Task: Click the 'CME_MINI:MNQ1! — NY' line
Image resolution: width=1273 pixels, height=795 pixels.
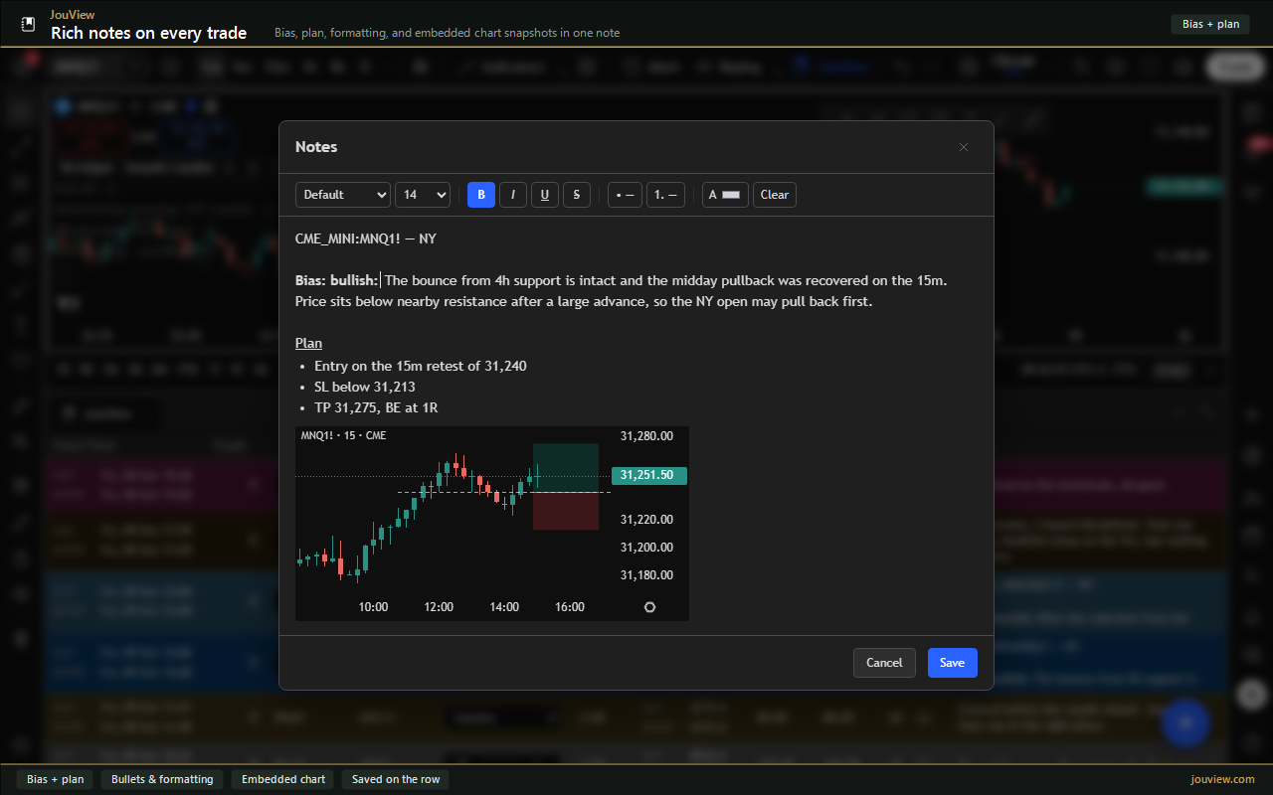Action: coord(366,238)
